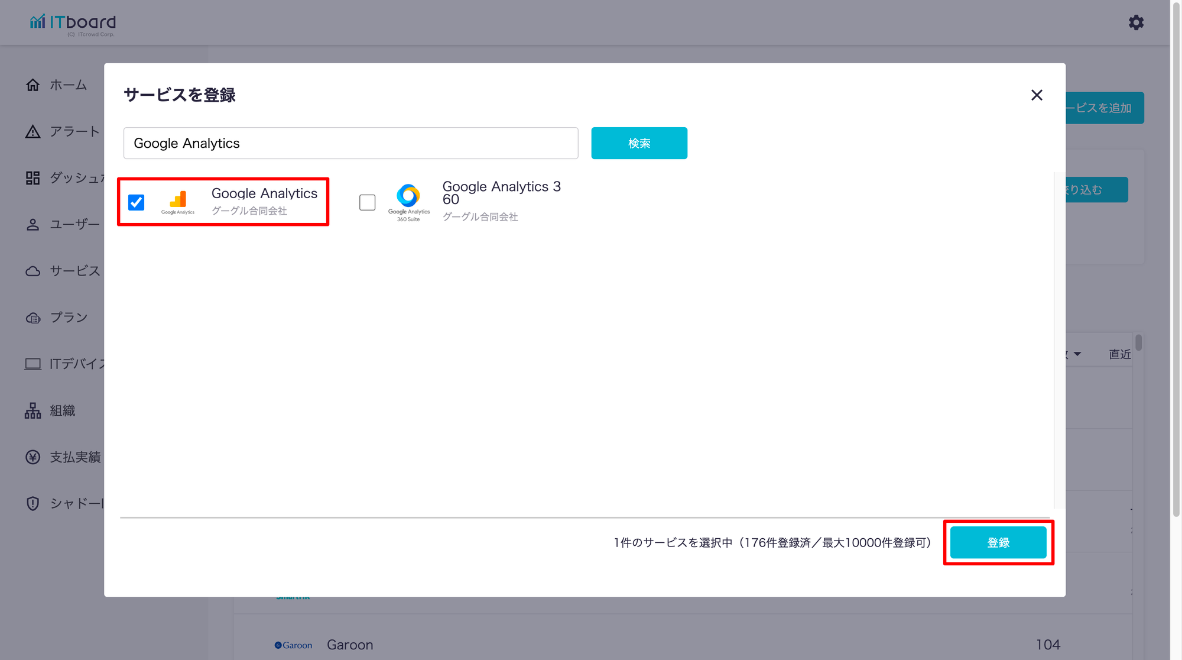Expand the dropdown arrow beside 直近 column

1077,354
